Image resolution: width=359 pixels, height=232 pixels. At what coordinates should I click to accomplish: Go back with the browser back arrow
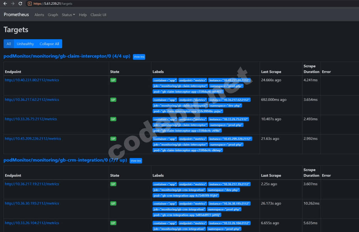5,4
